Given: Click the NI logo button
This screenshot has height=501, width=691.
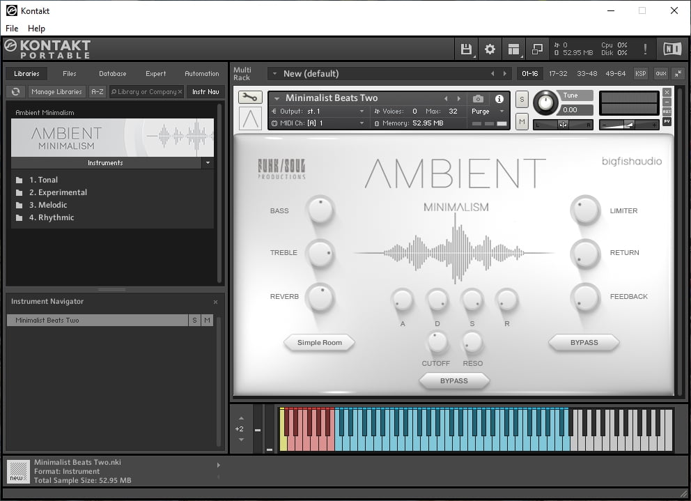Looking at the screenshot, I should pos(672,49).
